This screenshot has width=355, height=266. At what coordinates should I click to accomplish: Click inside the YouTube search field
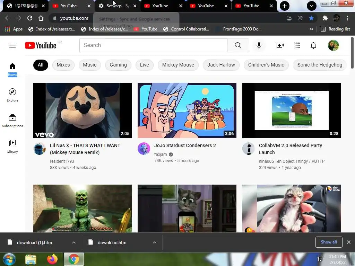[153, 45]
